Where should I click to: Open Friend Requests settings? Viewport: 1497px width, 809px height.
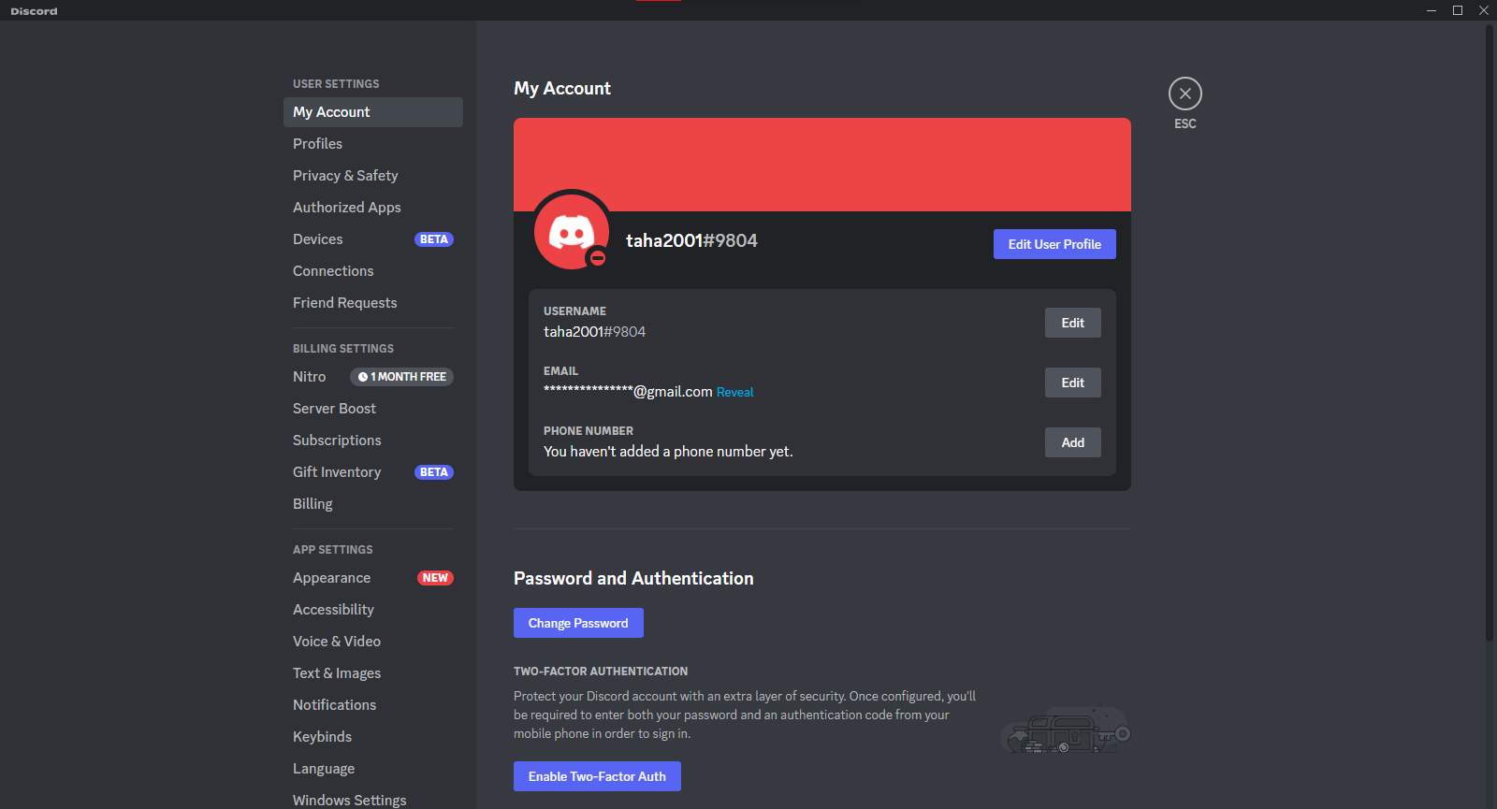pyautogui.click(x=373, y=303)
